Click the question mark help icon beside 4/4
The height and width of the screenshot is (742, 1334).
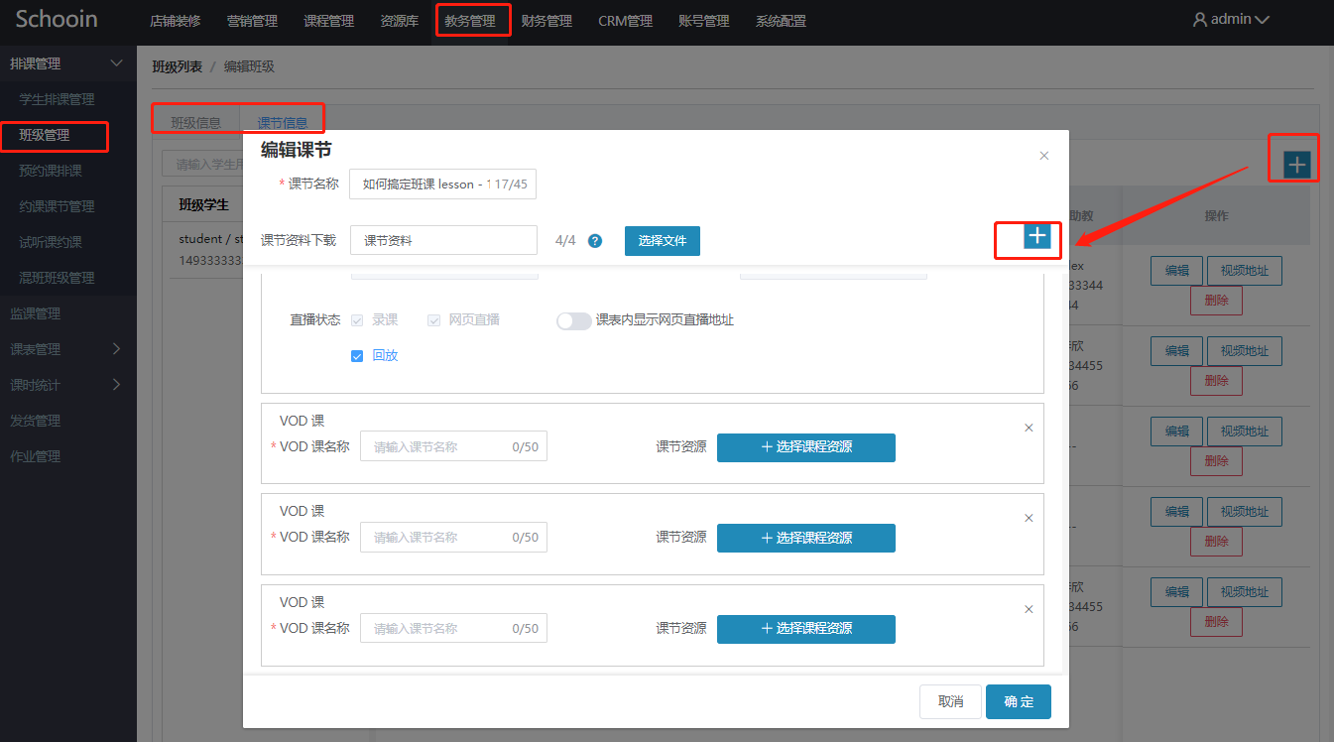point(595,241)
